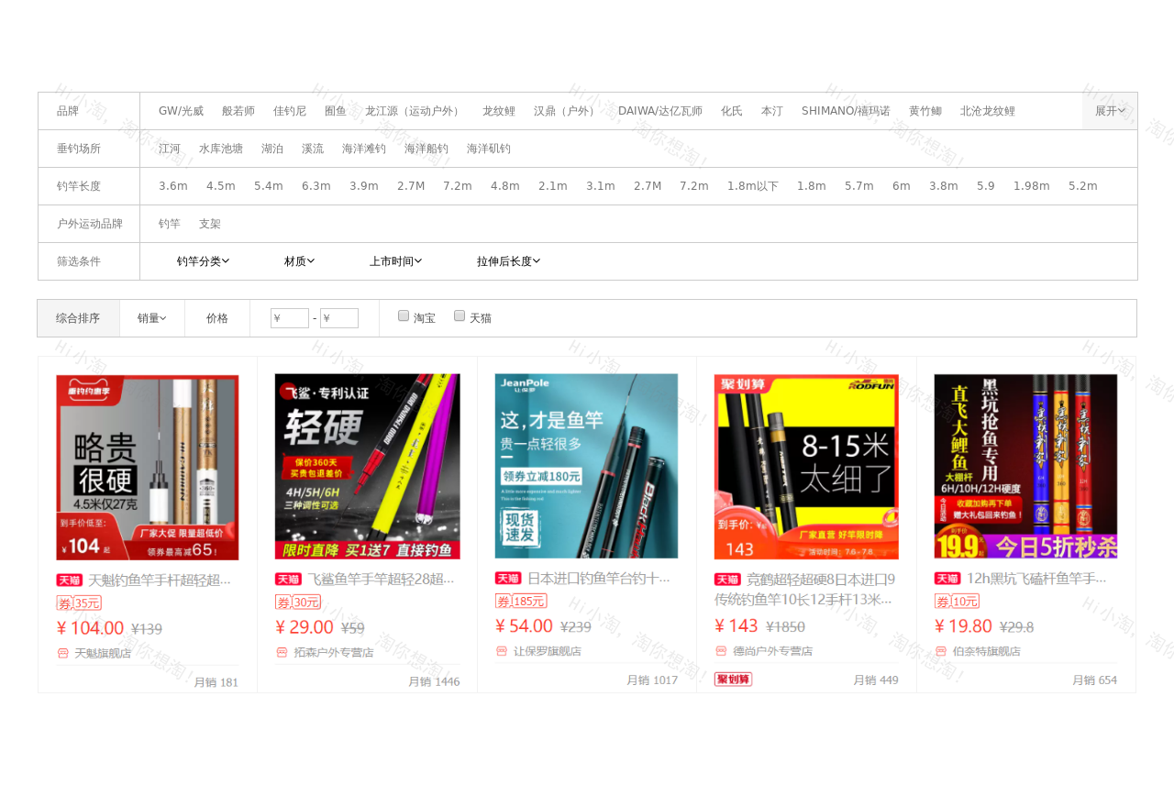The width and height of the screenshot is (1174, 785).
Task: Click the 聚划算 badge below 德尚户外专营店
Action: coord(733,680)
